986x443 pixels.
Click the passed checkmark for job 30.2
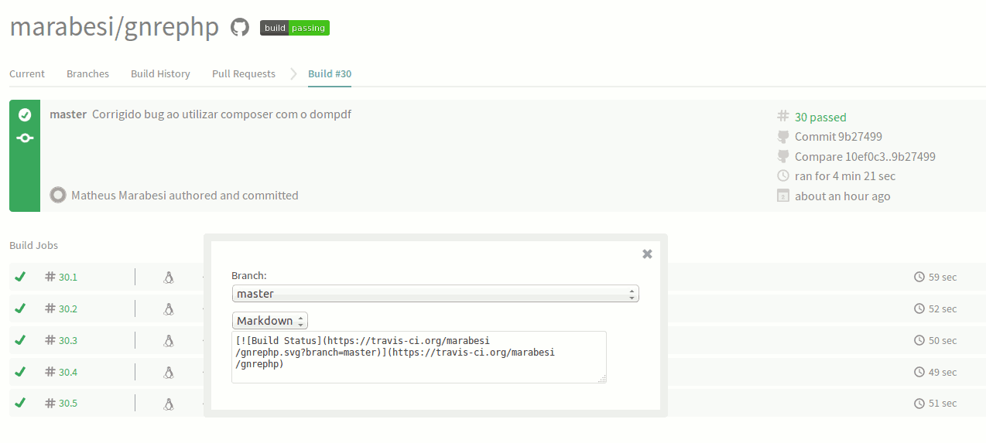[20, 308]
